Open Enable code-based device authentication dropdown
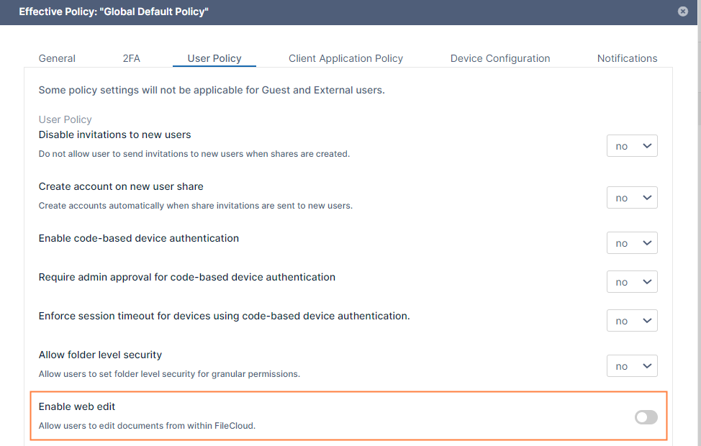The width and height of the screenshot is (701, 446). point(632,243)
